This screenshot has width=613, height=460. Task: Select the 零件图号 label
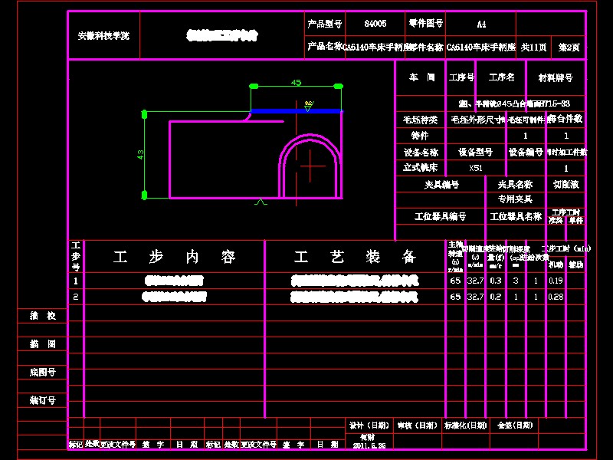[x=426, y=24]
